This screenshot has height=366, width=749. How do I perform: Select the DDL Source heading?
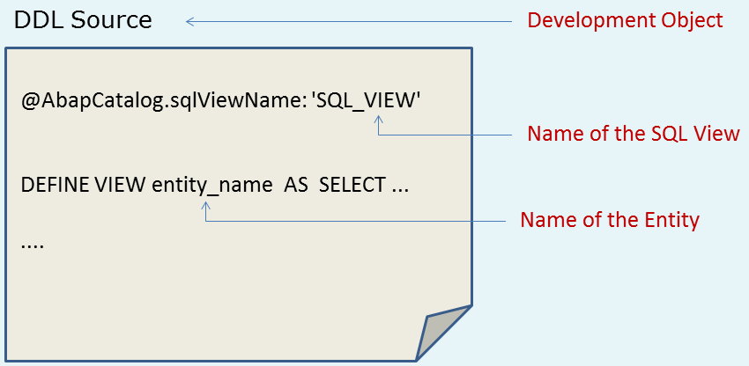(x=83, y=20)
